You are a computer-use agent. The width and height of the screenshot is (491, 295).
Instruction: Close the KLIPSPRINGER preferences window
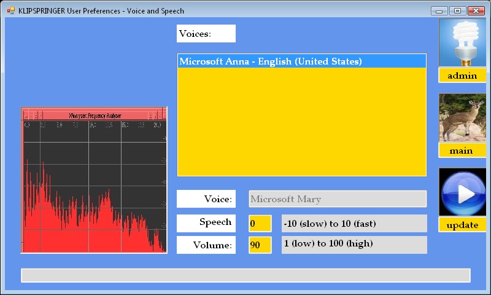point(476,11)
